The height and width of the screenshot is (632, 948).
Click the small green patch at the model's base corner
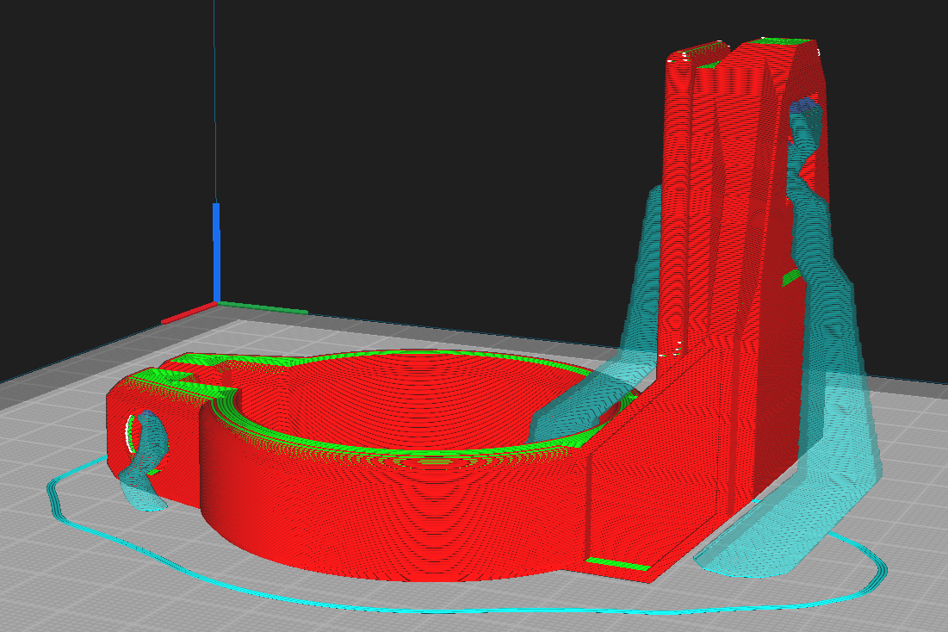[x=617, y=564]
